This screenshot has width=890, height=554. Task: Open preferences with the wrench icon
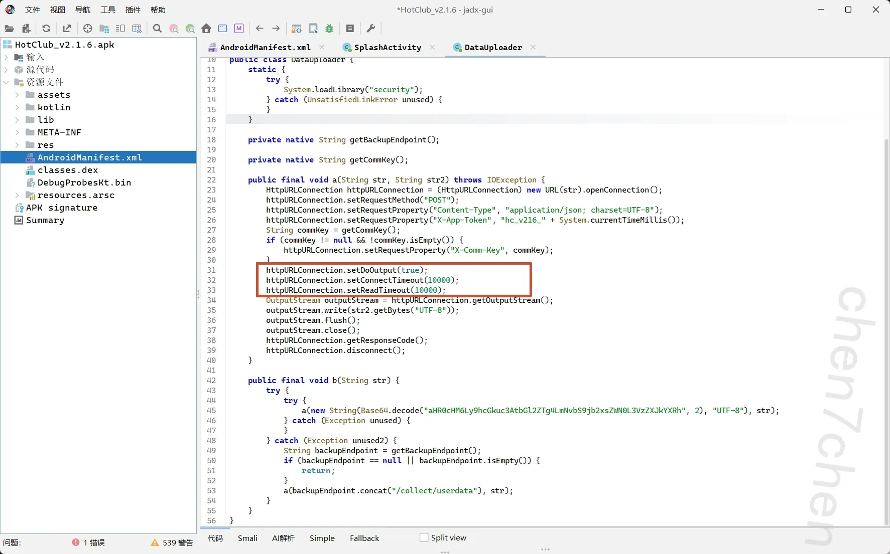(x=371, y=29)
